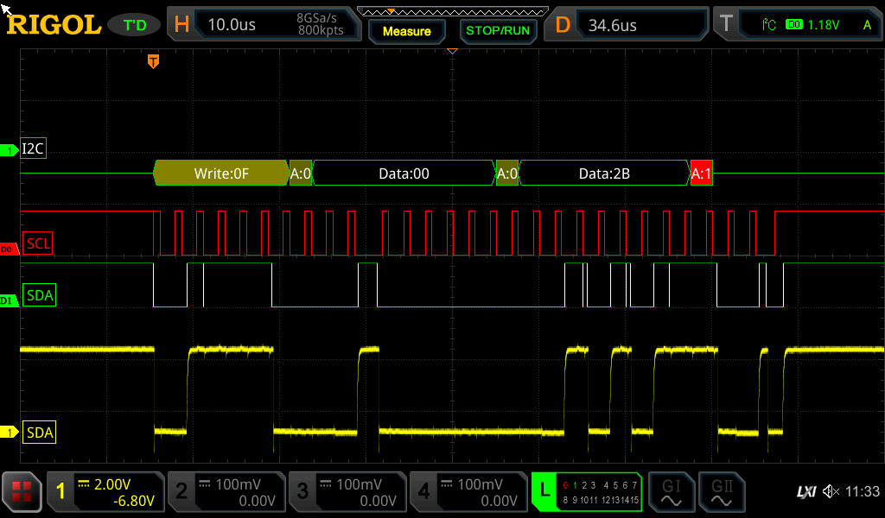Click the delay D label
The width and height of the screenshot is (885, 518).
(x=562, y=24)
